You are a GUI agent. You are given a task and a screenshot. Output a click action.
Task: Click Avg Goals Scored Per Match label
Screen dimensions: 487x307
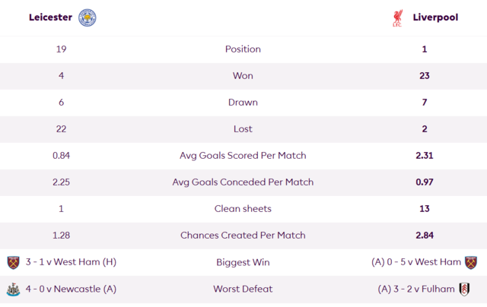point(243,155)
